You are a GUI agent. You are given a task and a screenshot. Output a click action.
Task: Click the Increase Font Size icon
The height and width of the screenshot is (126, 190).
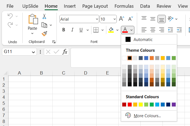(121, 19)
